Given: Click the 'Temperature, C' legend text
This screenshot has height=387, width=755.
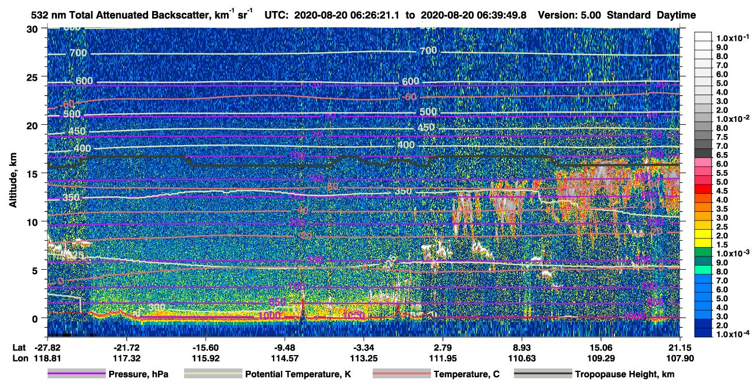Looking at the screenshot, I should [466, 374].
